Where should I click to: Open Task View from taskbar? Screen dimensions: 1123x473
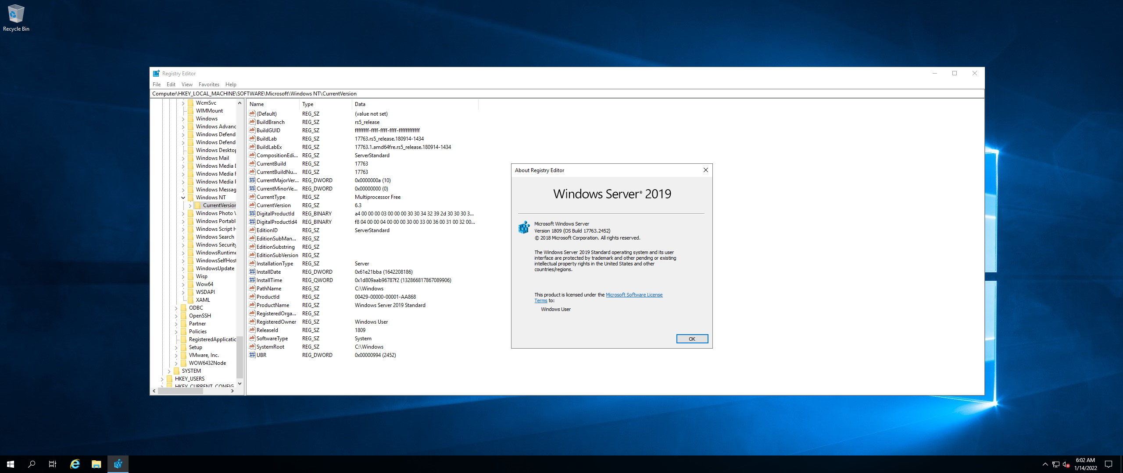(53, 464)
